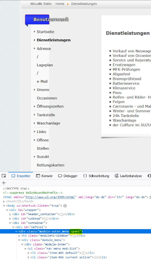Open Adresse in the sidebar menu

tap(44, 48)
